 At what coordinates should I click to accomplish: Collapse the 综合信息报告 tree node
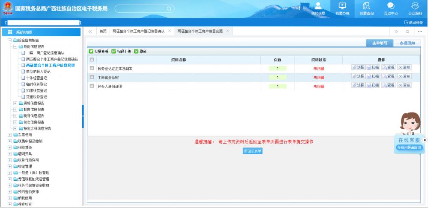tap(9, 40)
